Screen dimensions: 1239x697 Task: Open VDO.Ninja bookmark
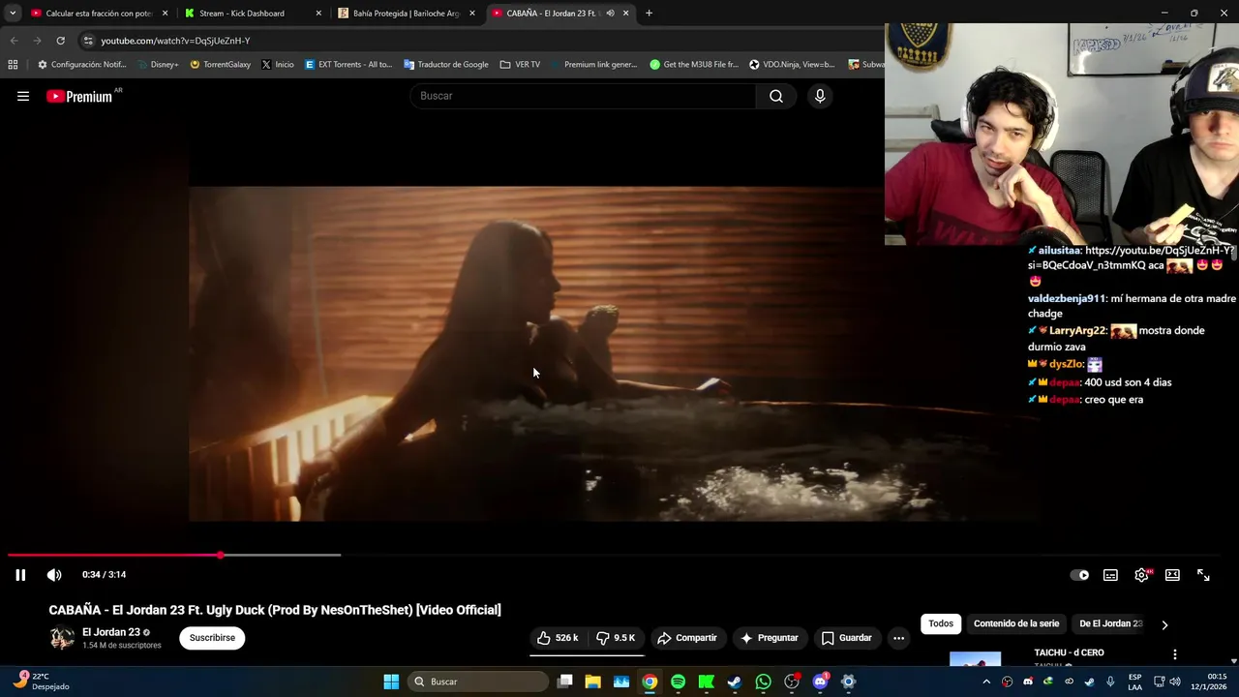792,65
